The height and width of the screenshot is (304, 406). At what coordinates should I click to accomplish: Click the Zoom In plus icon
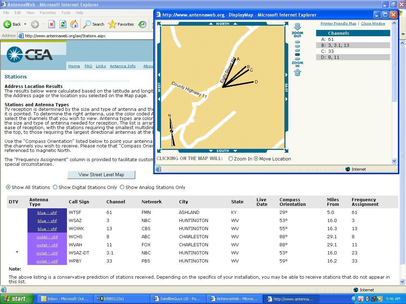point(297,73)
